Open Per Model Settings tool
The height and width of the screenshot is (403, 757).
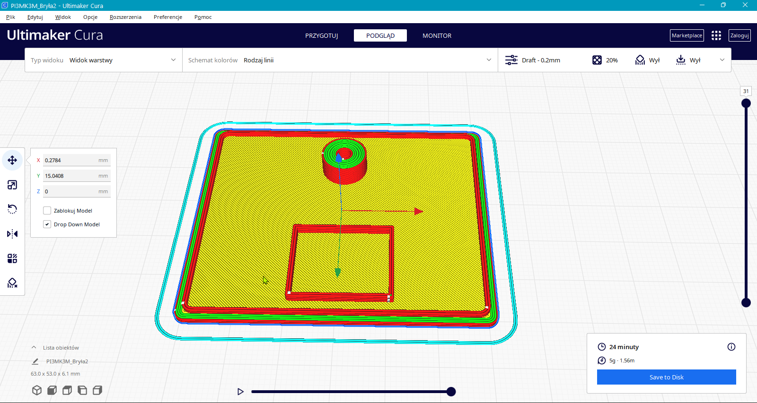point(12,258)
